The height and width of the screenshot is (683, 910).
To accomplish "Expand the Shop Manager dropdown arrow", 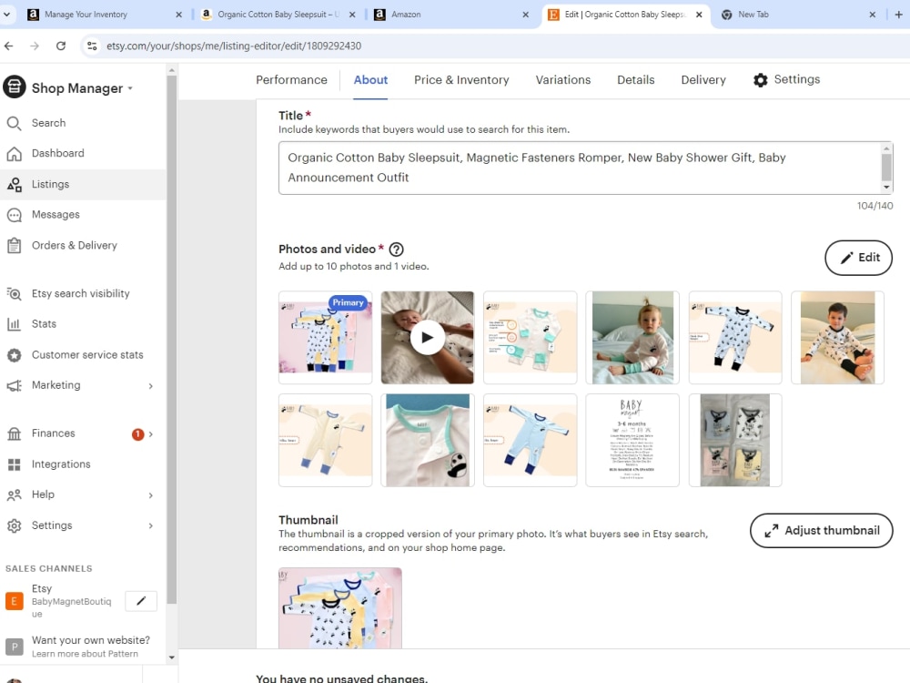I will point(130,88).
